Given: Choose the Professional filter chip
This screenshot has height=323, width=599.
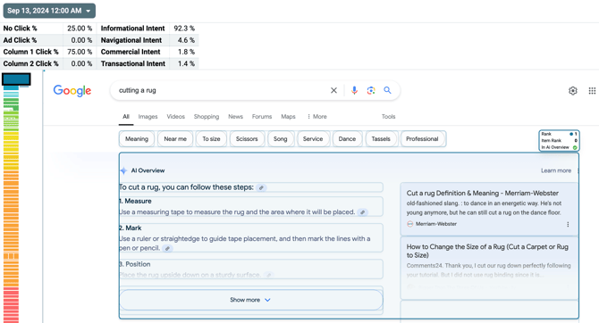Looking at the screenshot, I should point(422,139).
